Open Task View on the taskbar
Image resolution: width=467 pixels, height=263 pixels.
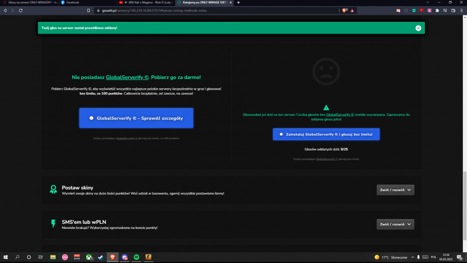coord(41,257)
